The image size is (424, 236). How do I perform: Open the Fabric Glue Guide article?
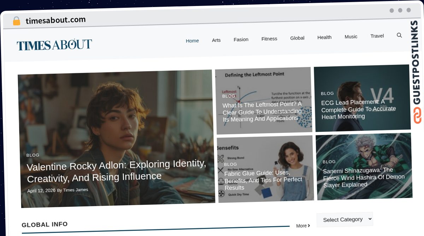(x=263, y=180)
